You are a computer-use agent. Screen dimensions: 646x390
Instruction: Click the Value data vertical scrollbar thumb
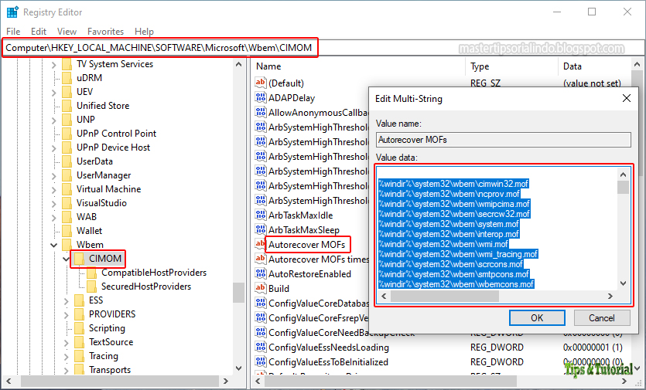click(x=623, y=187)
